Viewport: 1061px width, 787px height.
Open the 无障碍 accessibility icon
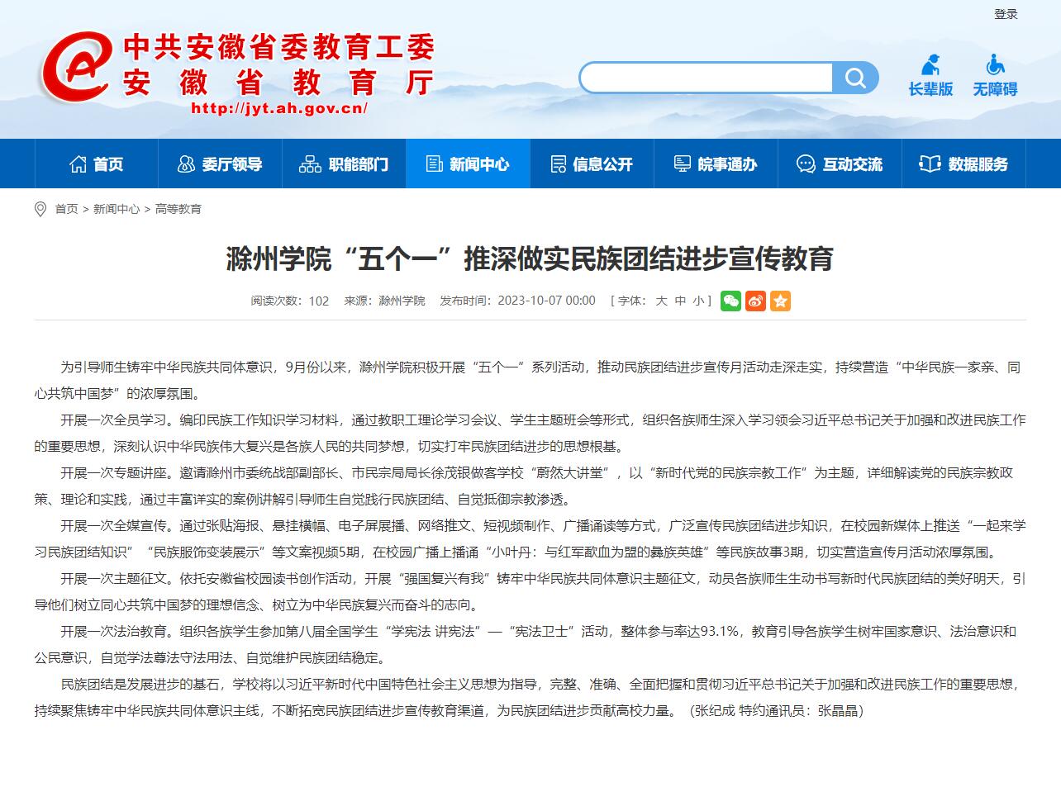[995, 75]
